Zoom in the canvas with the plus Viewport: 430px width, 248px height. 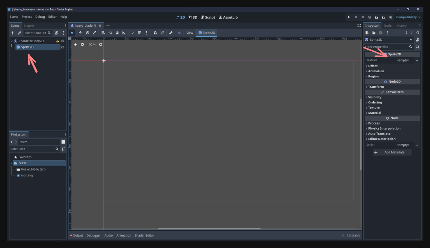click(x=101, y=44)
